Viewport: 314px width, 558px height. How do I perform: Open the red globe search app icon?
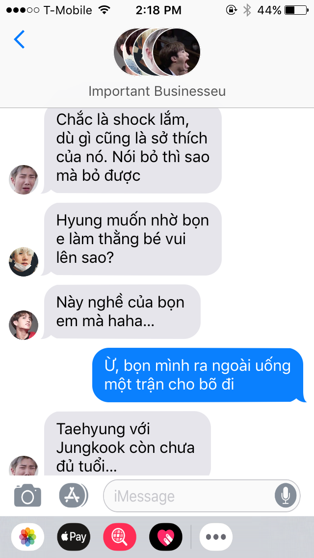coord(120,537)
